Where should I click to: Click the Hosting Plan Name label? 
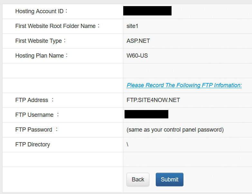pyautogui.click(x=41, y=56)
